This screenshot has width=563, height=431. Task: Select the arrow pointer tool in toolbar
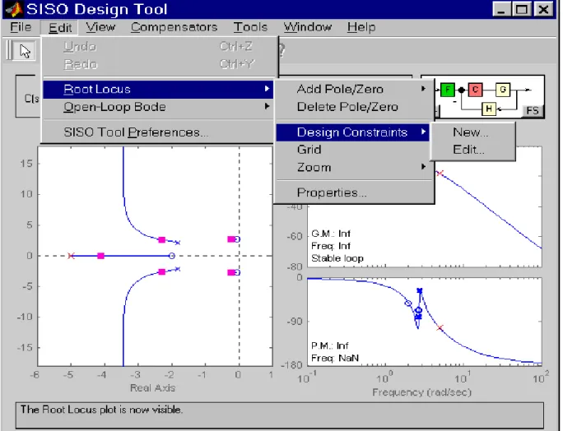25,51
